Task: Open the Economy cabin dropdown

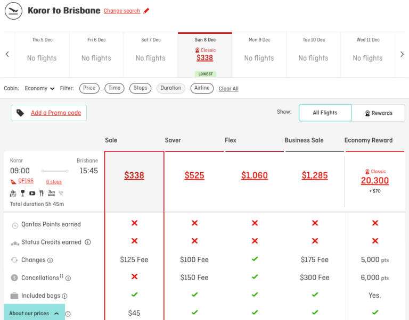Action: [39, 89]
